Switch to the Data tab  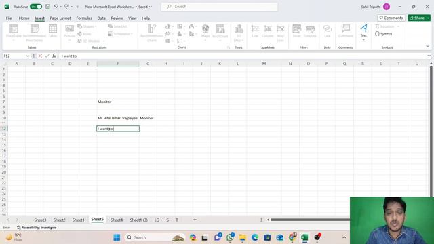click(101, 18)
